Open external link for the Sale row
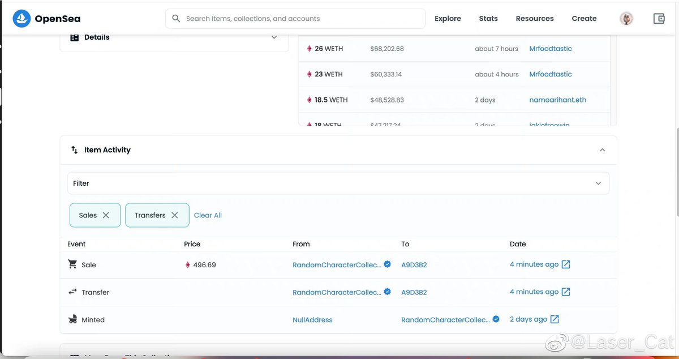679x359 pixels. pyautogui.click(x=566, y=264)
